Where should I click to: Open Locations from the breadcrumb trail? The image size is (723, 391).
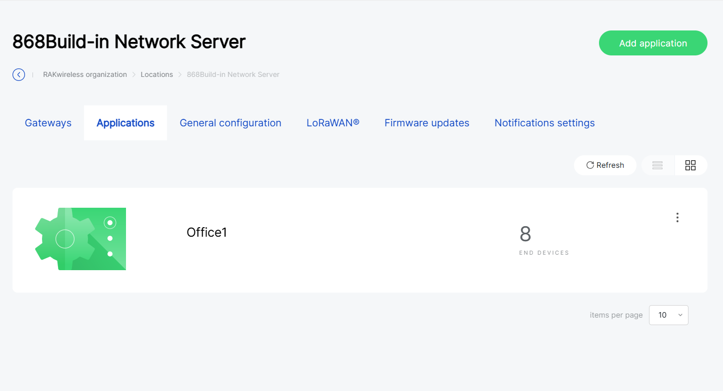coord(156,74)
